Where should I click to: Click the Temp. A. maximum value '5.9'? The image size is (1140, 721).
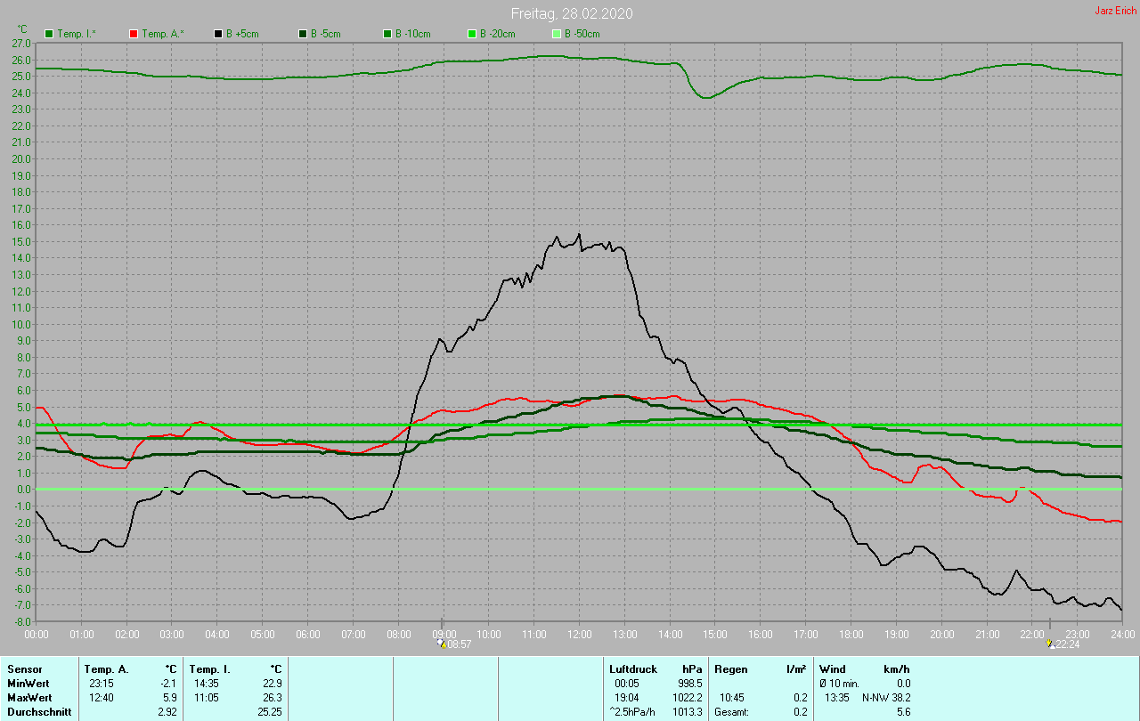pos(170,697)
